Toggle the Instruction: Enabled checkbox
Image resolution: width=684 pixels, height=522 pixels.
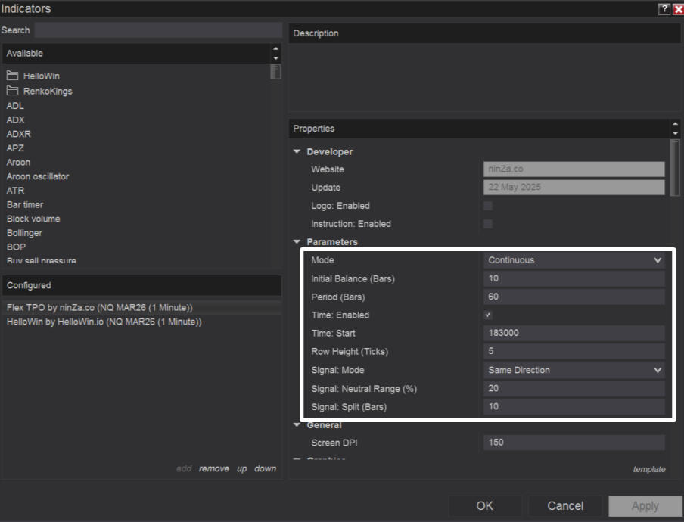click(x=488, y=224)
